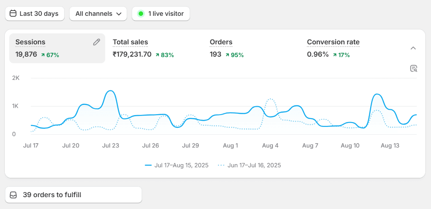Click the trend arrow next to Orders 95%
Viewport: 431px width, 209px height.
(x=227, y=55)
